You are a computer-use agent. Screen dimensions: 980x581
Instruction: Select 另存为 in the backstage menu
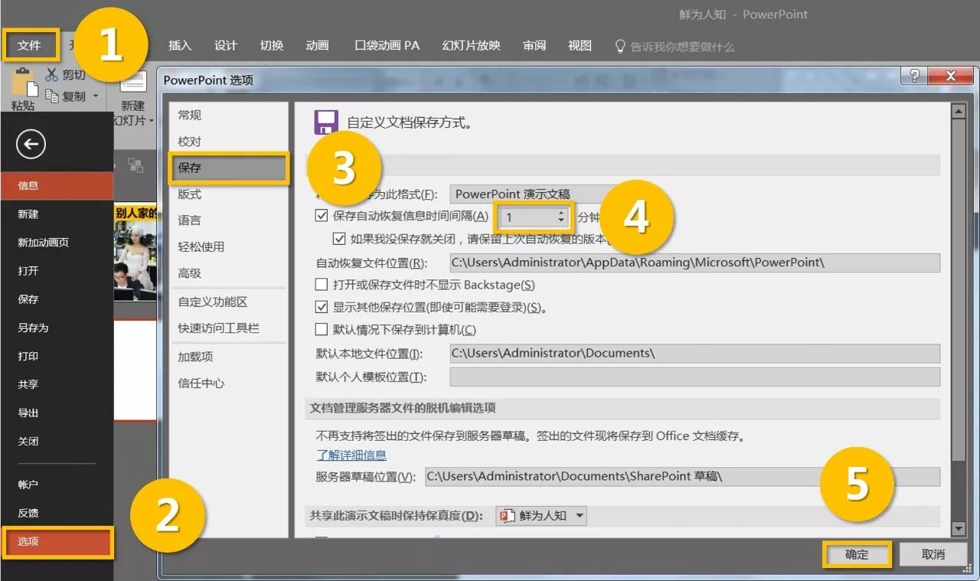57,328
